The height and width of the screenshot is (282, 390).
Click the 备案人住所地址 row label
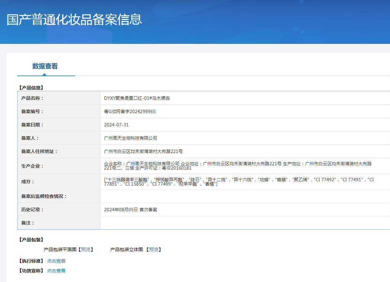coord(39,151)
